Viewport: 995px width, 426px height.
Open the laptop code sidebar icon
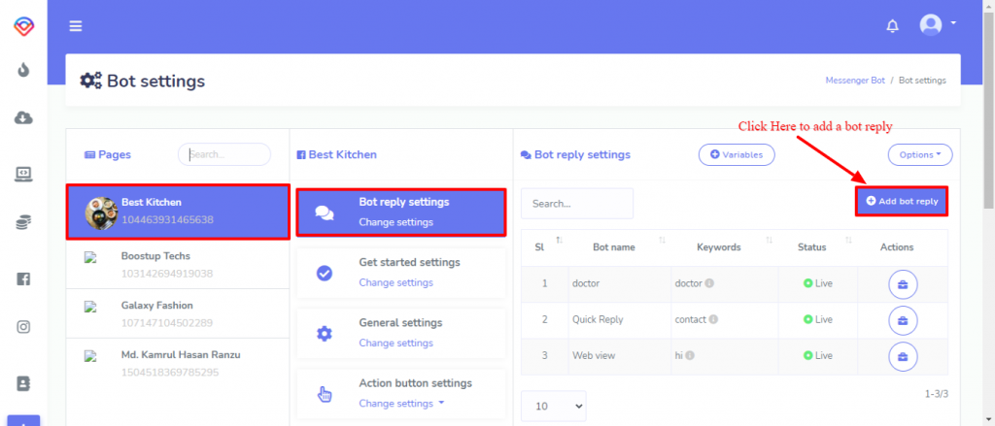(23, 174)
